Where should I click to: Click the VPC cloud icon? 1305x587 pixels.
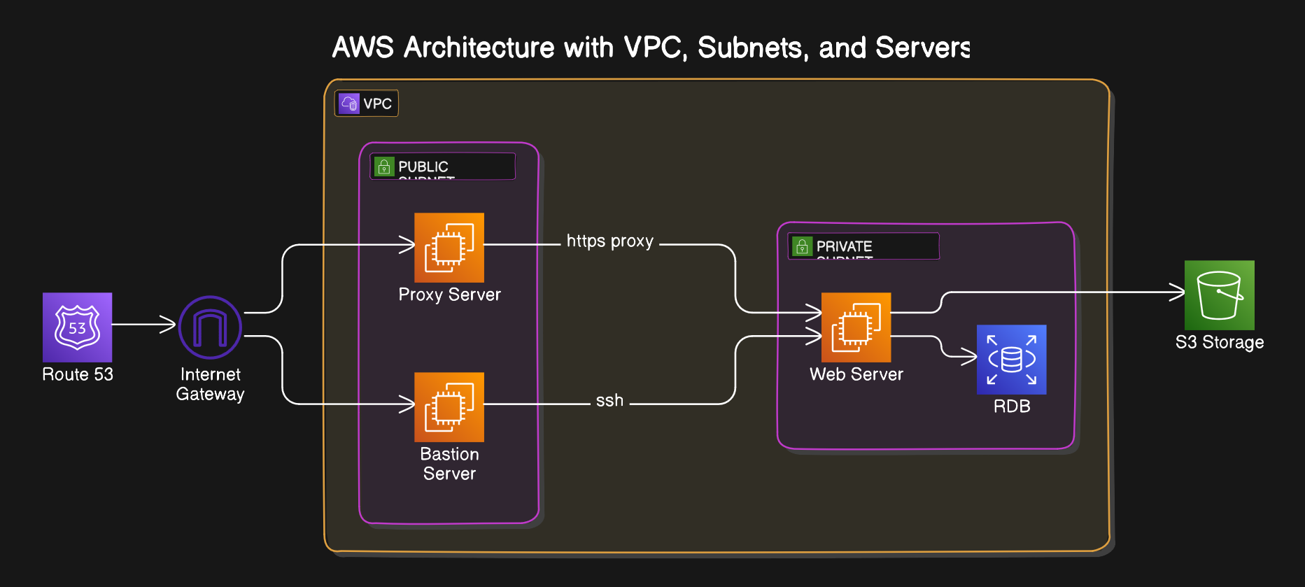(349, 104)
